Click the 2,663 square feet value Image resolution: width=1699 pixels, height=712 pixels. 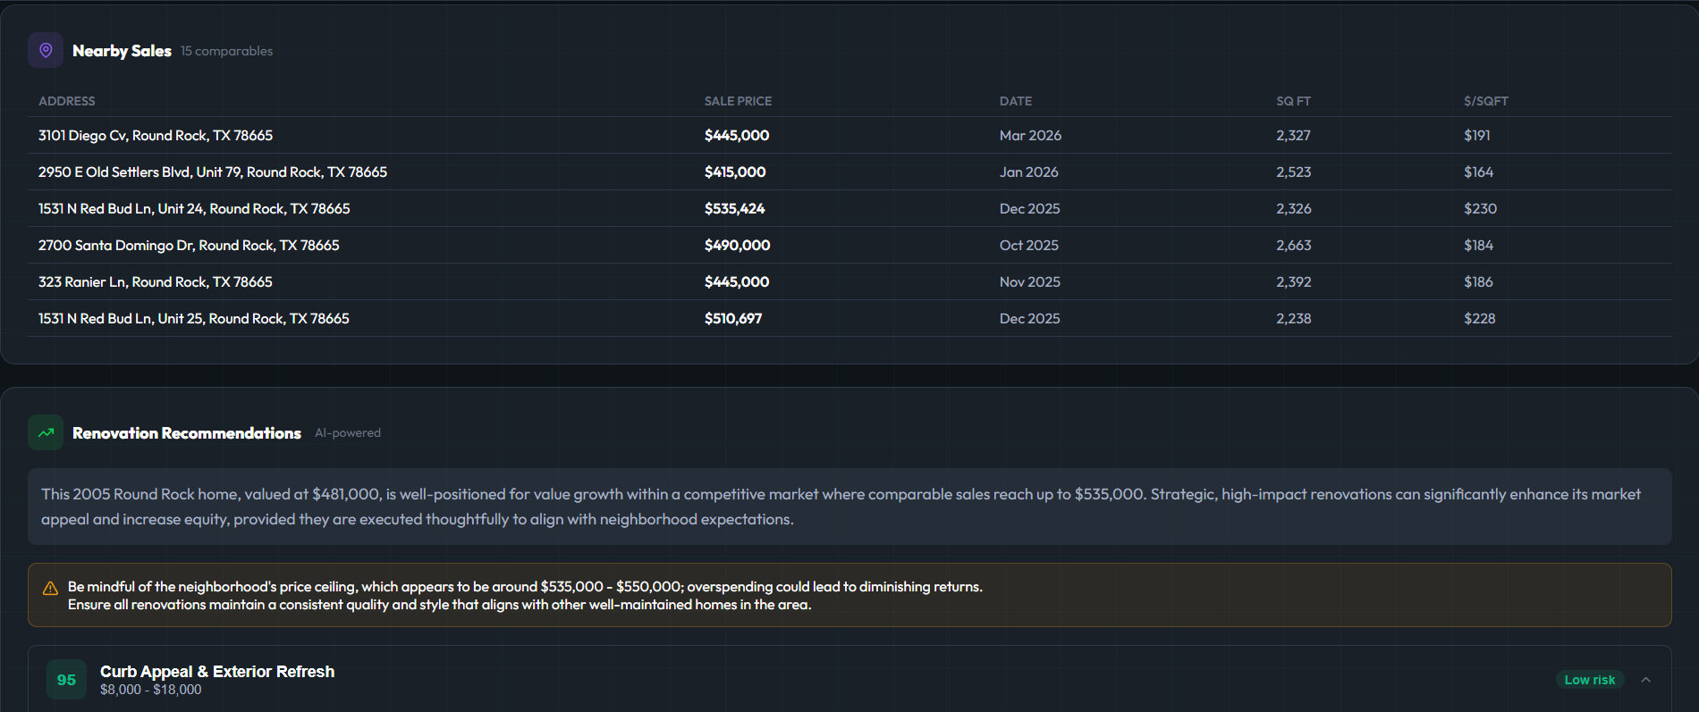pyautogui.click(x=1293, y=245)
